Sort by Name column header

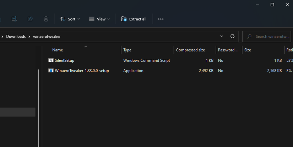tap(58, 50)
